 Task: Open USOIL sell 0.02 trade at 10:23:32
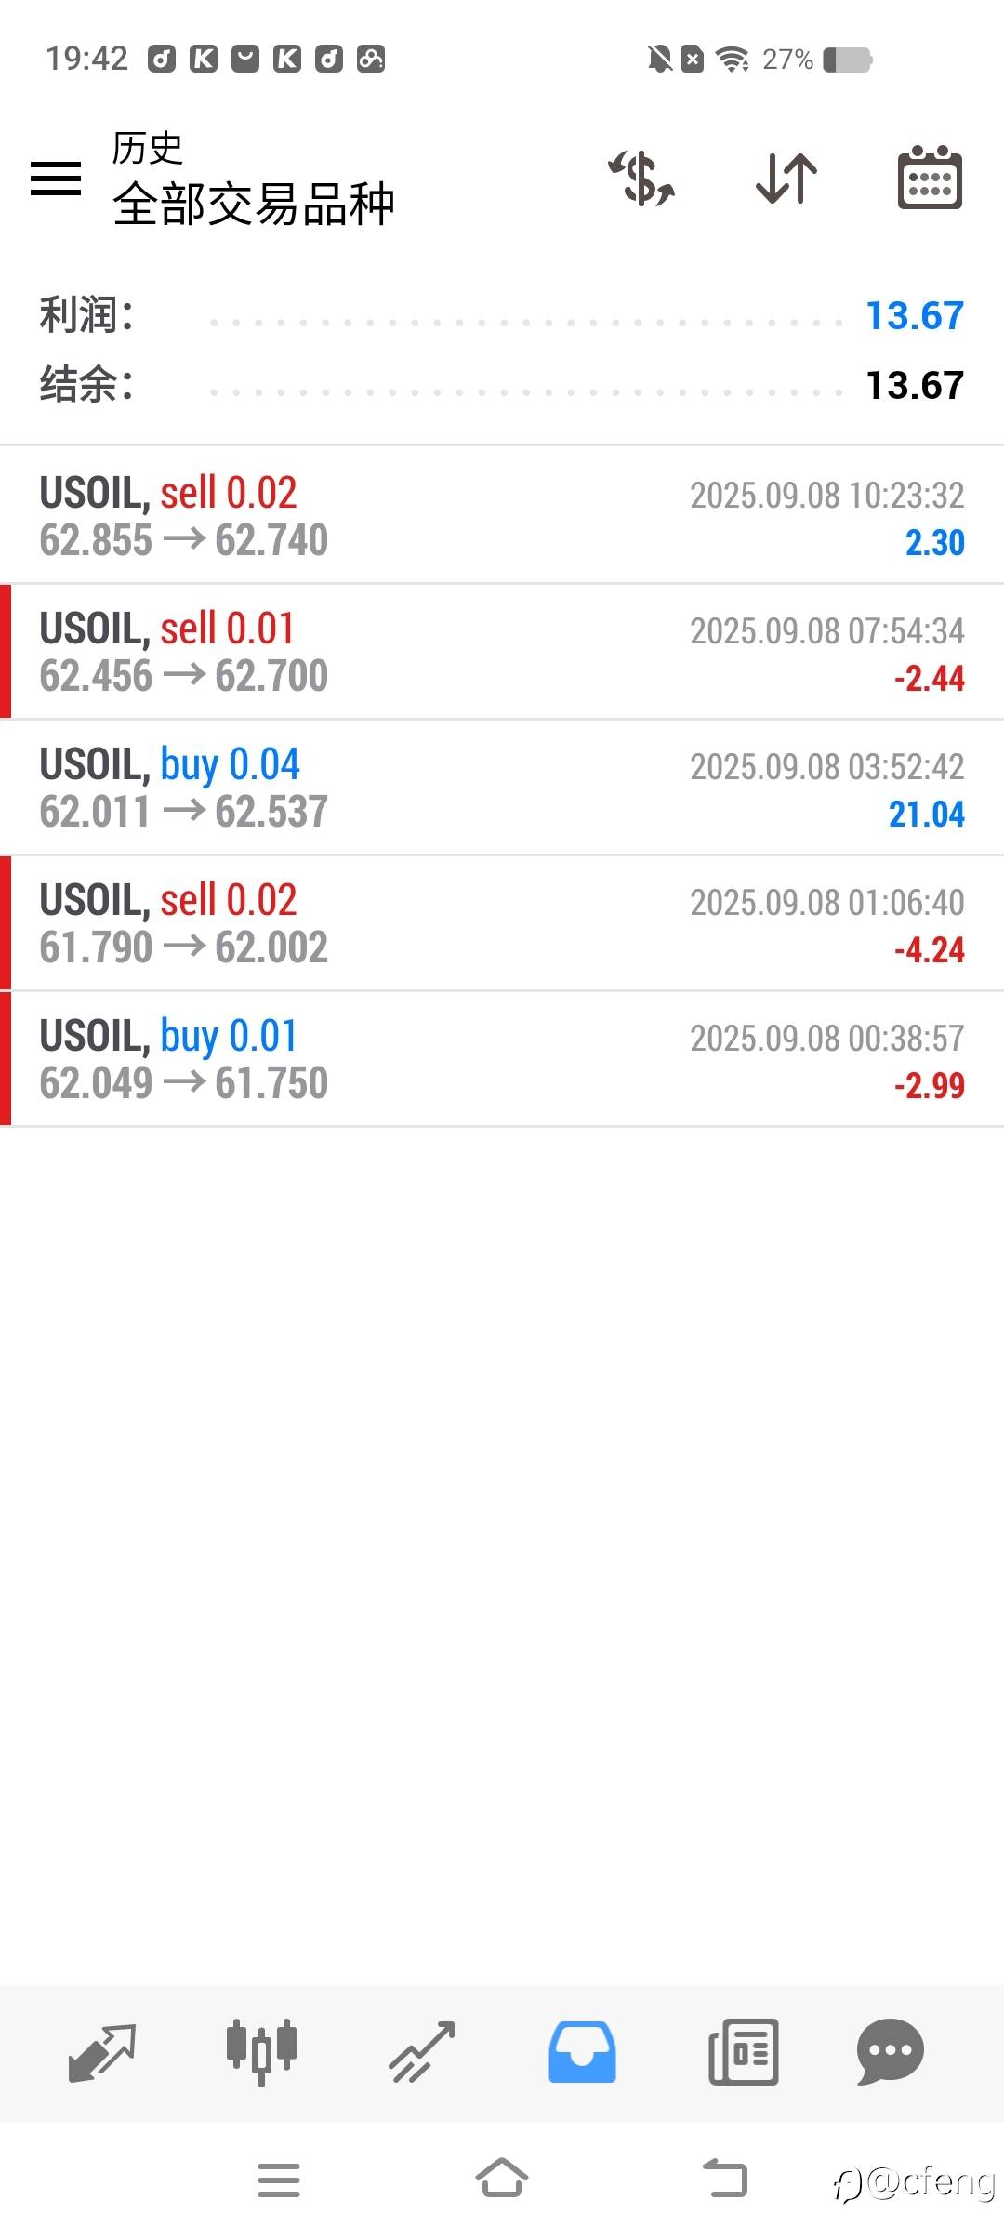point(502,516)
